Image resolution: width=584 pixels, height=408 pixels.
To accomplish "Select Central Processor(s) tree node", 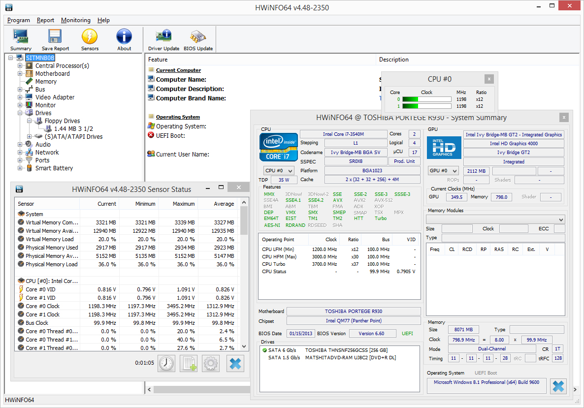I will pos(62,66).
